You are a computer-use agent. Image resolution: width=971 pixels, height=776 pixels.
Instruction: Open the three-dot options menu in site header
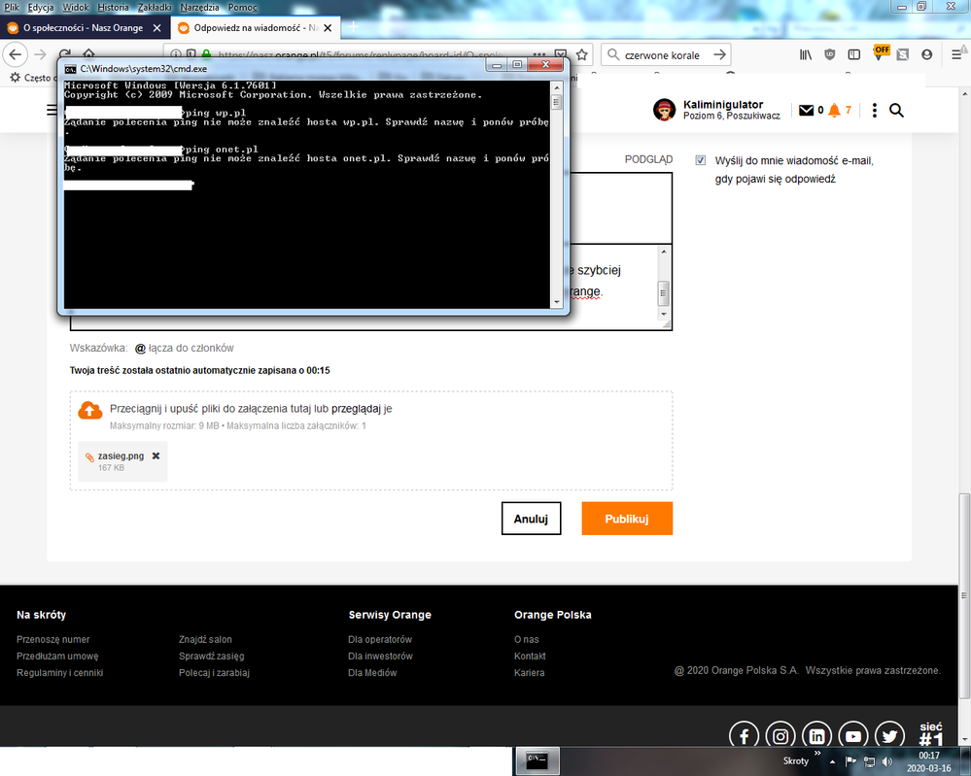874,110
